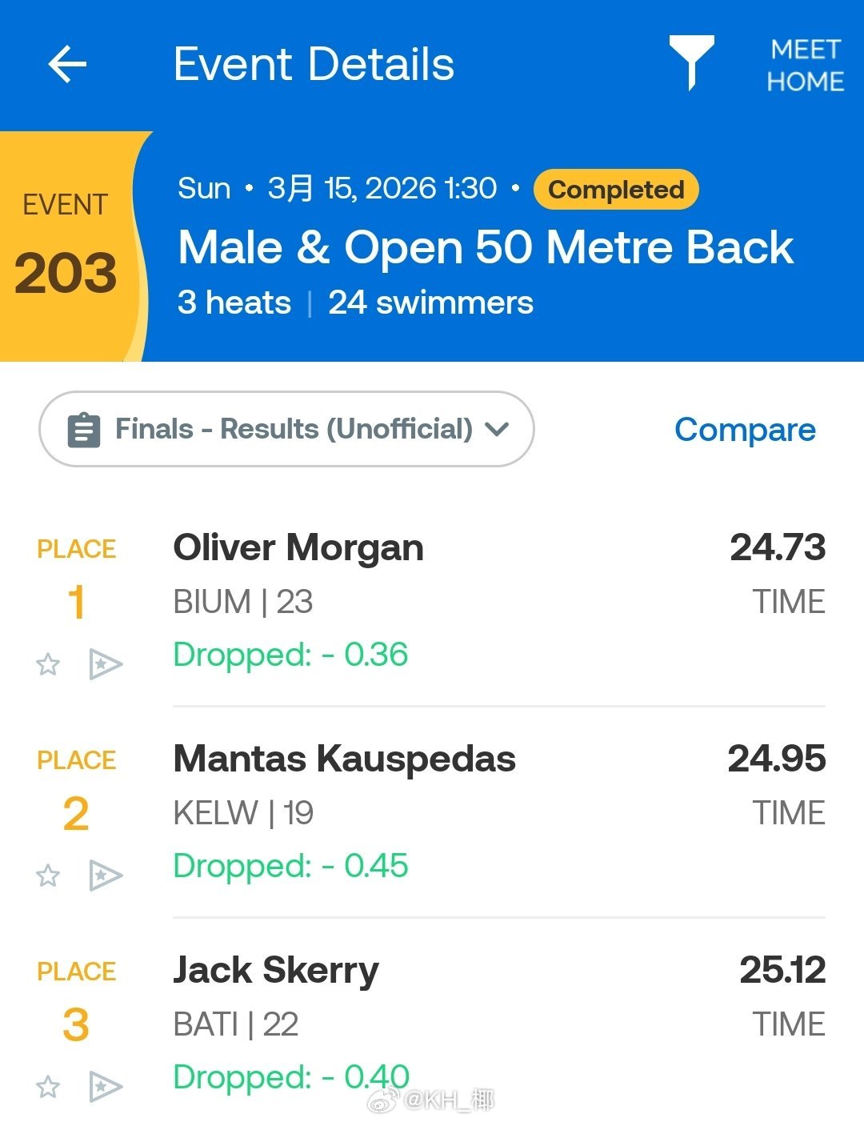Toggle favorite star for Mantas Kauspedas

click(x=48, y=876)
